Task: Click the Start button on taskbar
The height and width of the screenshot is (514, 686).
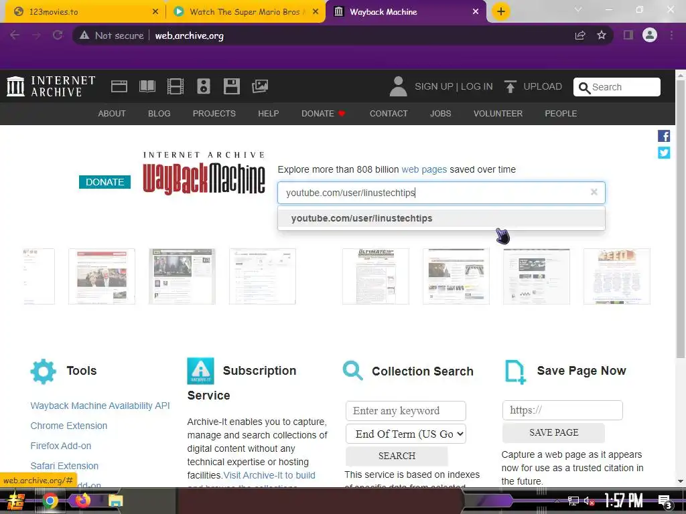Action: [15, 501]
